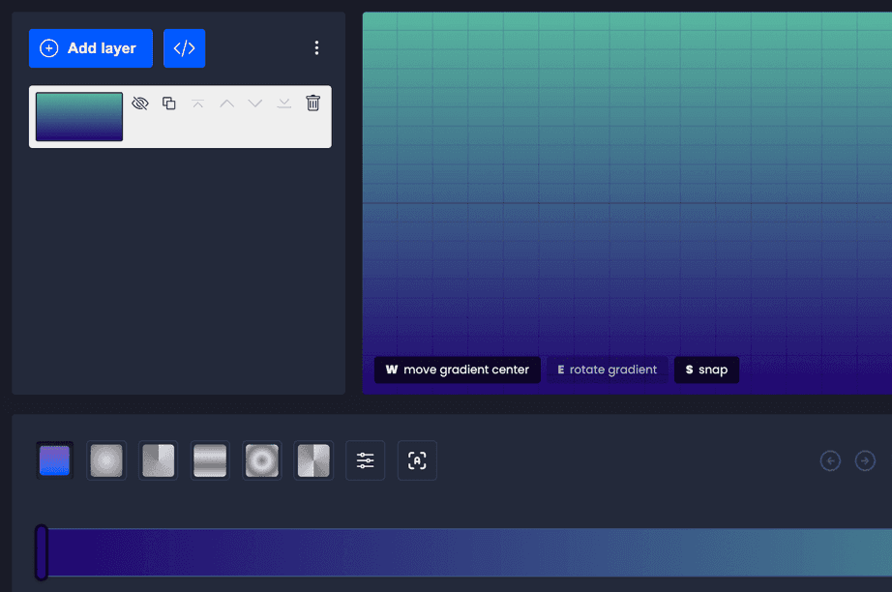
Task: Toggle the gradient layer's visibility
Action: (x=140, y=103)
